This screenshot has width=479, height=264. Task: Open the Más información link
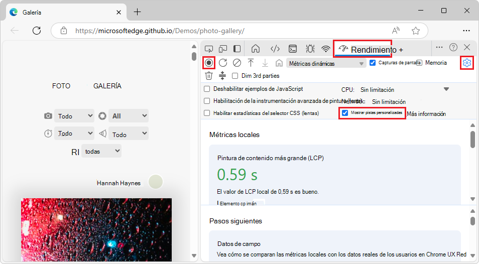pos(426,114)
